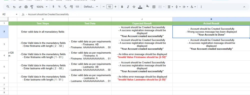Viewport: 250px width, 95px height.
Task: Select the 'firstname with length ( 2 - 50 )' cell
Action: [x=43, y=44]
